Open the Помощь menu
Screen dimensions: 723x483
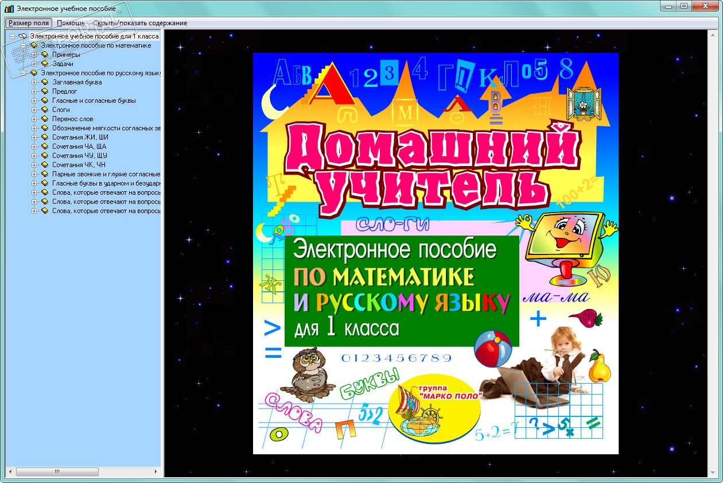click(71, 23)
